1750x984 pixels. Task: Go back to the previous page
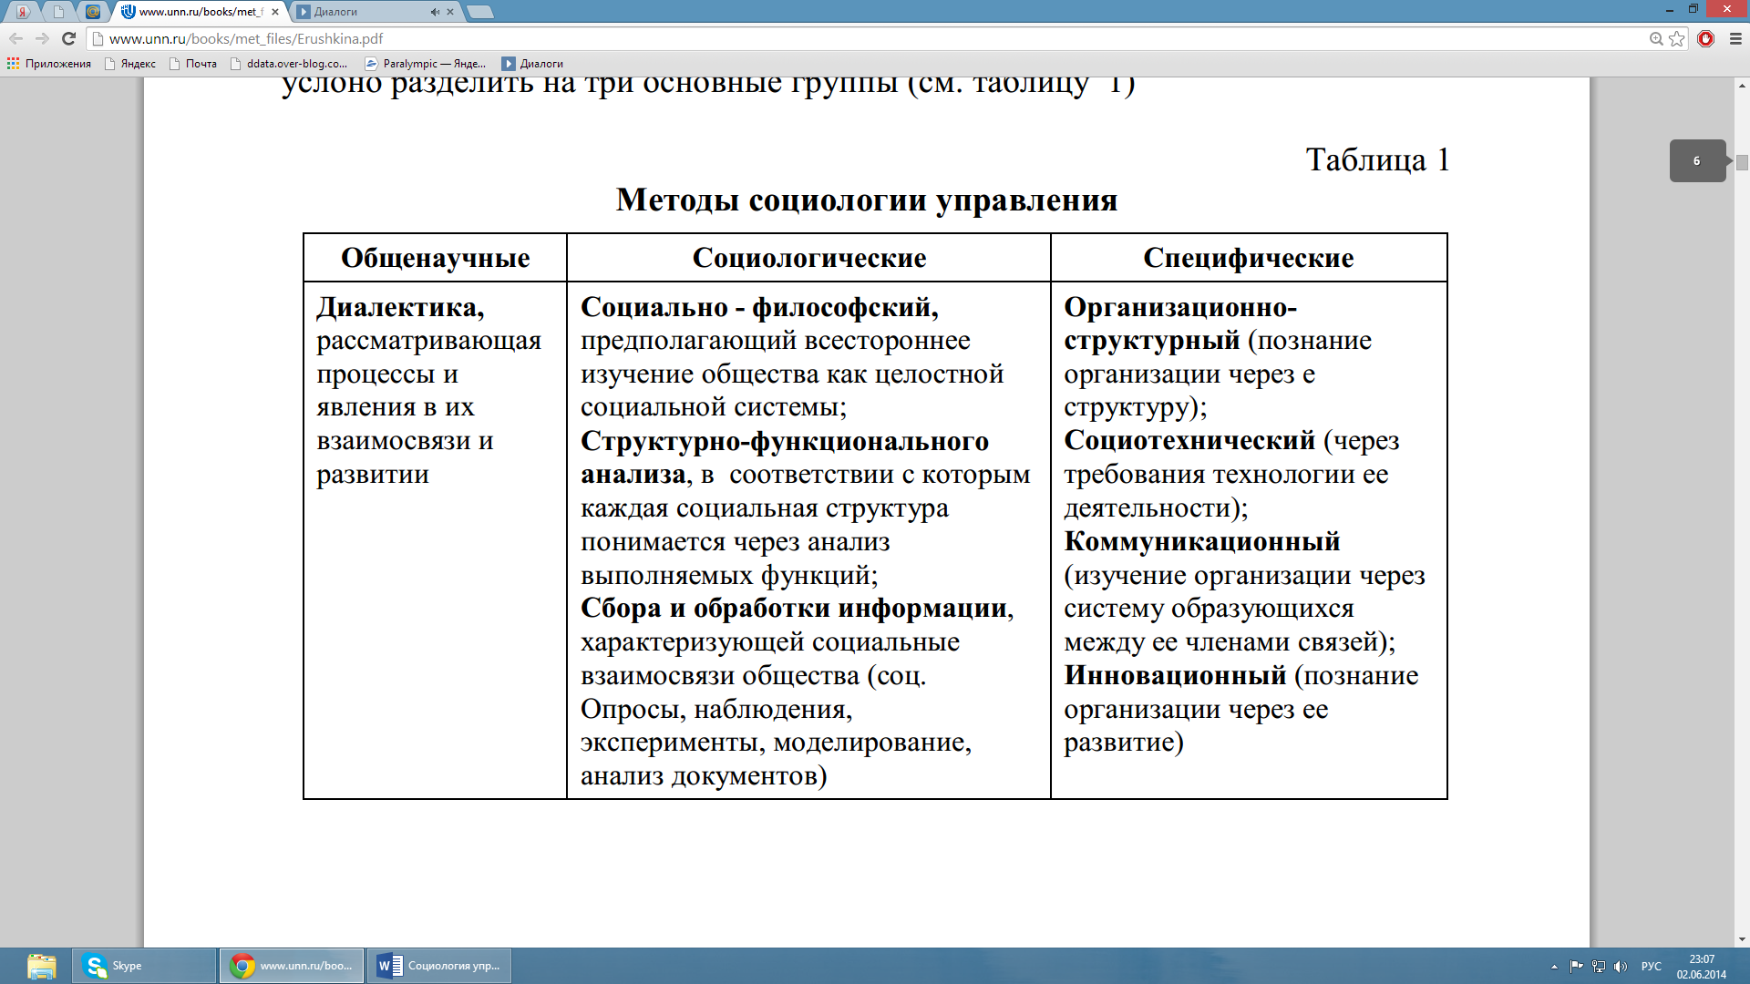click(15, 38)
